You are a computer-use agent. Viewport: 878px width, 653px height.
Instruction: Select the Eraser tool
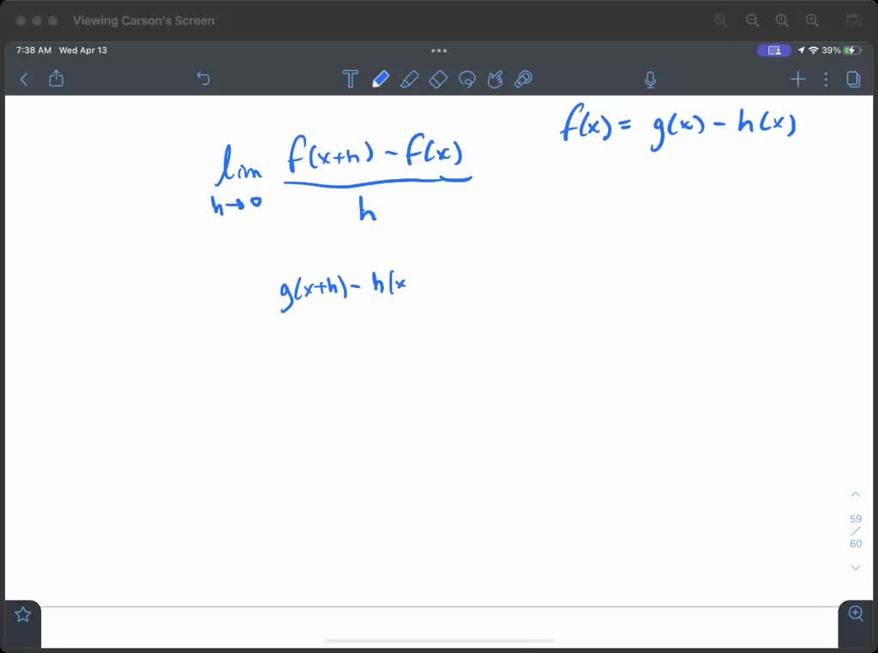click(438, 78)
